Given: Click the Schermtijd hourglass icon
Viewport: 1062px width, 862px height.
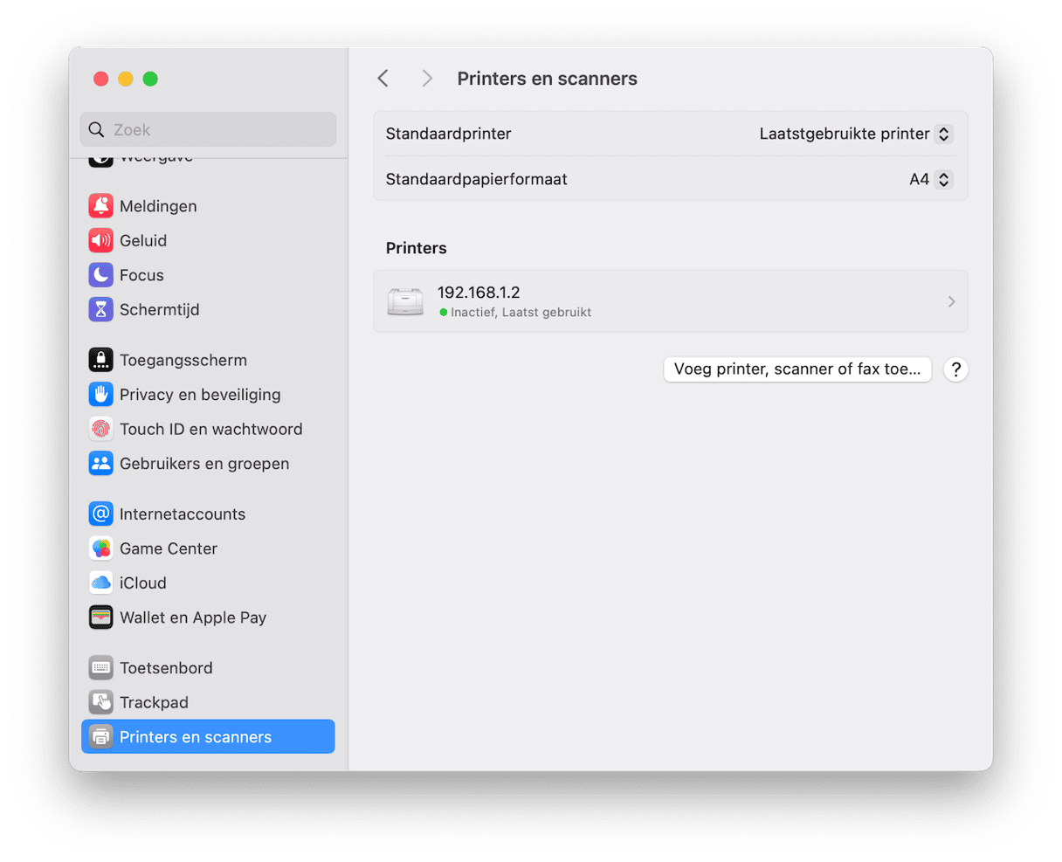Looking at the screenshot, I should [x=101, y=309].
